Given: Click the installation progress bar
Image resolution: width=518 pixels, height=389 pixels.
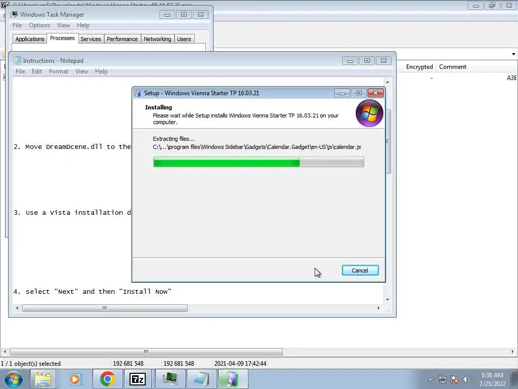Looking at the screenshot, I should coord(258,162).
